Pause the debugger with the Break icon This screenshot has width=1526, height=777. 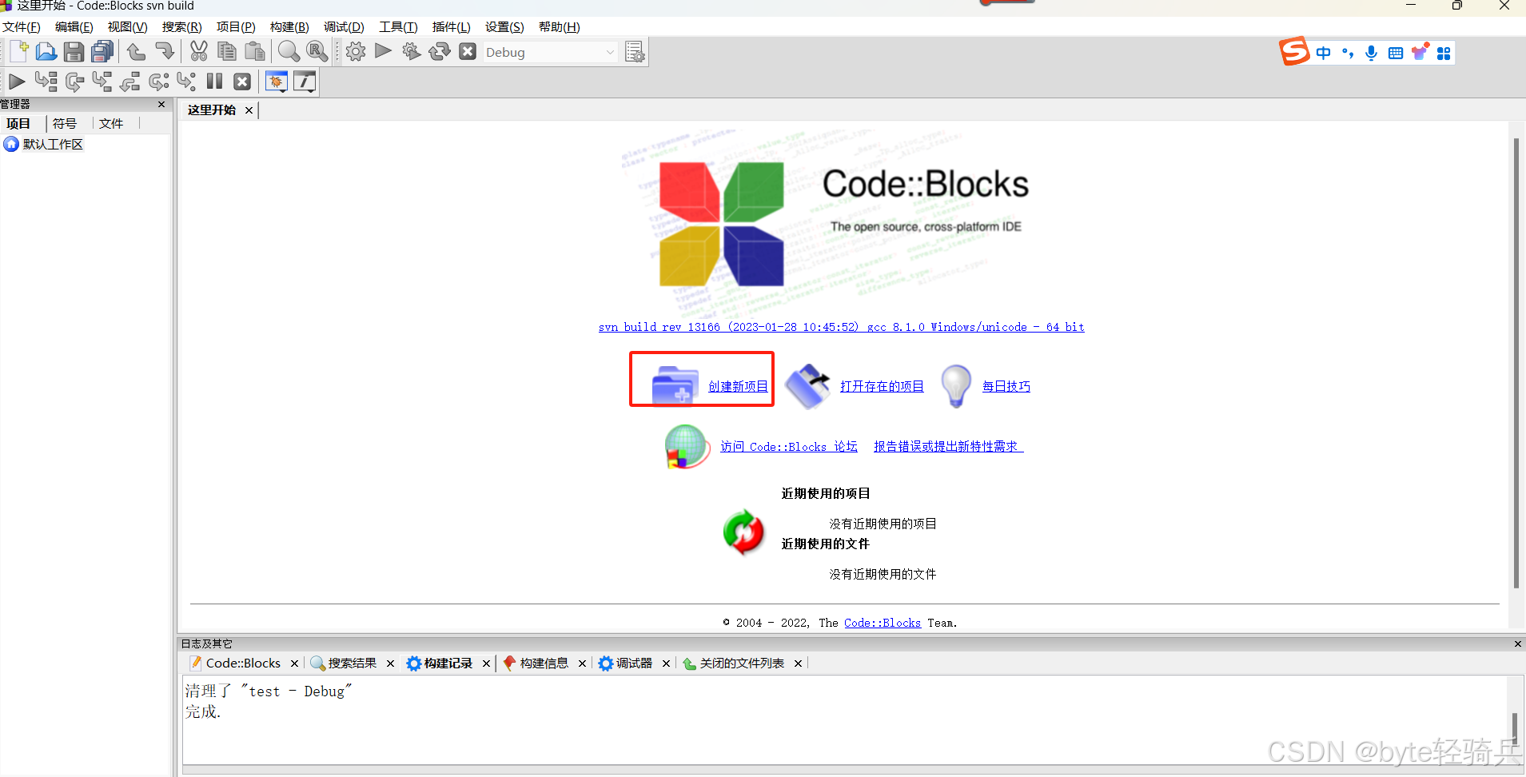[214, 81]
